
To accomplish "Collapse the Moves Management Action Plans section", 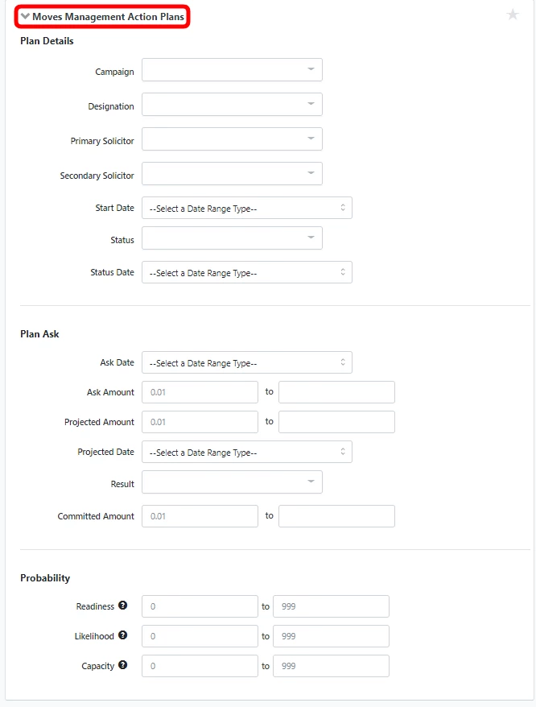I will coord(25,15).
